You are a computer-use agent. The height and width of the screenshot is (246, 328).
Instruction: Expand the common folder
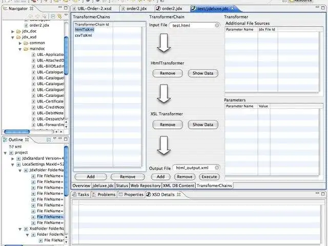(x=20, y=43)
